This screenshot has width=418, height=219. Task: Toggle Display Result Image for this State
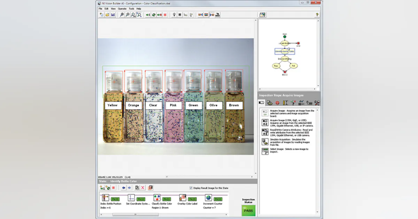(x=191, y=188)
